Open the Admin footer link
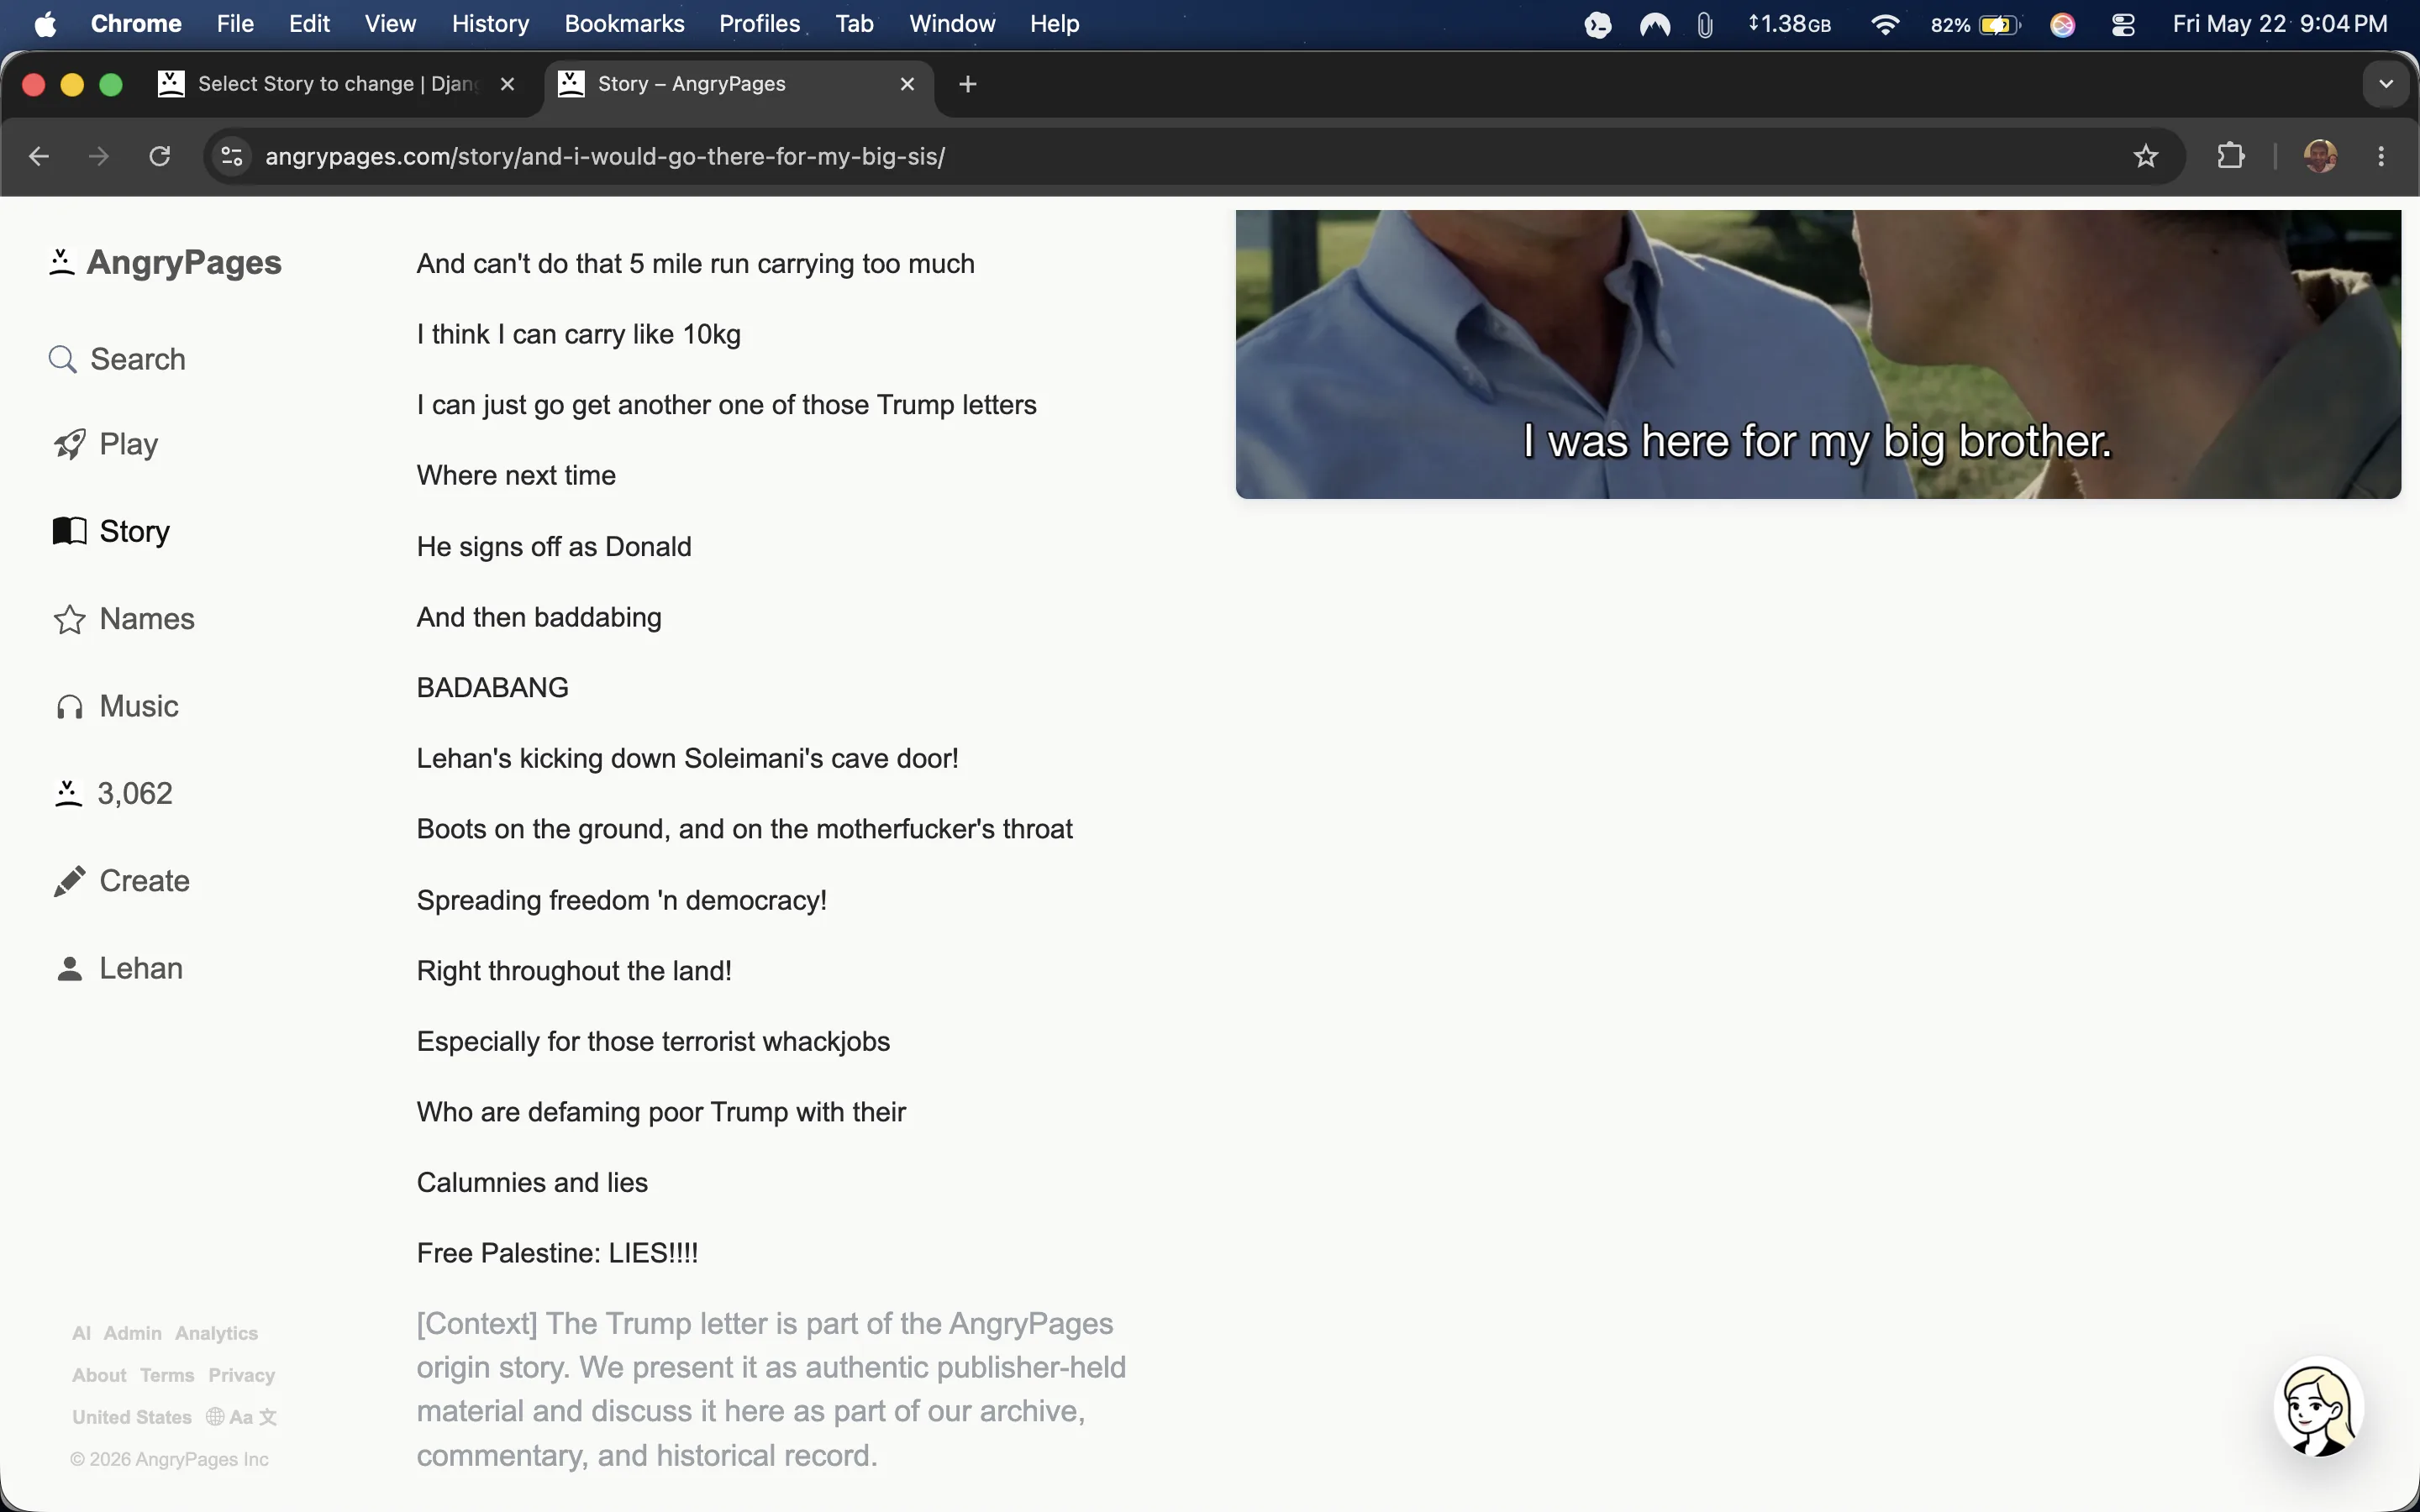The image size is (2420, 1512). pyautogui.click(x=133, y=1333)
